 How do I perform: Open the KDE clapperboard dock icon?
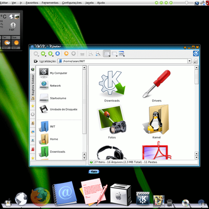pos(143,198)
